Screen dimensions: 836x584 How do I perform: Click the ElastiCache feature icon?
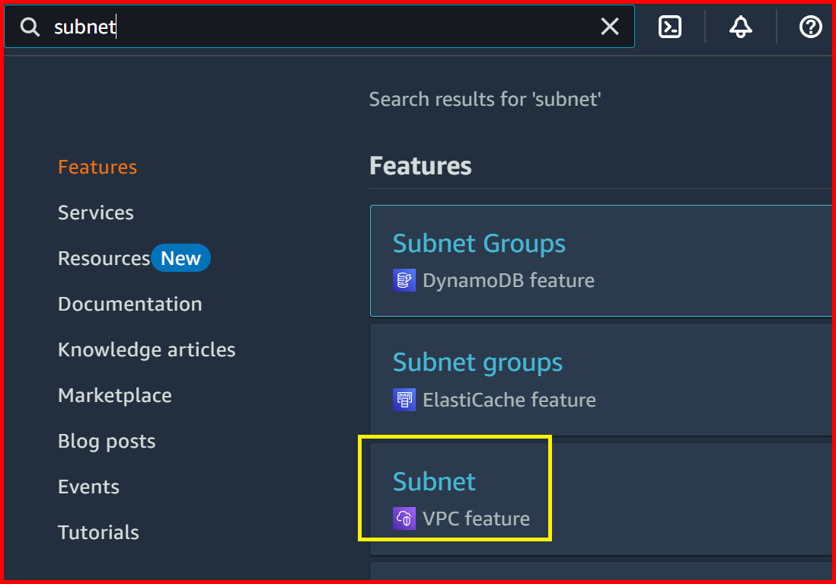coord(404,400)
